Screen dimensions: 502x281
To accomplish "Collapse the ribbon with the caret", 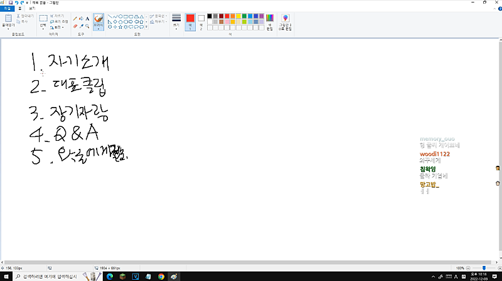I will [494, 9].
